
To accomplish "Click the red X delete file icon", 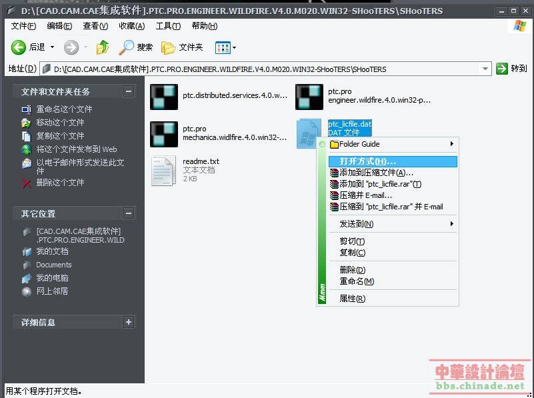I will pos(26,183).
